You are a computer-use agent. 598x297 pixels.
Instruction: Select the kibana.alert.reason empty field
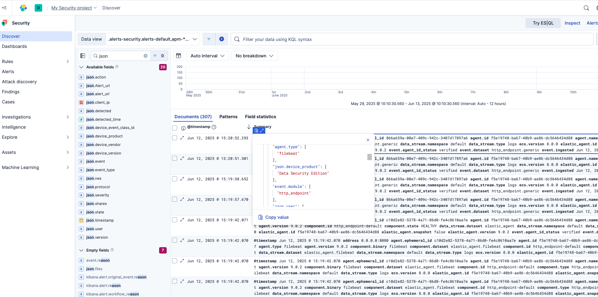103,286
